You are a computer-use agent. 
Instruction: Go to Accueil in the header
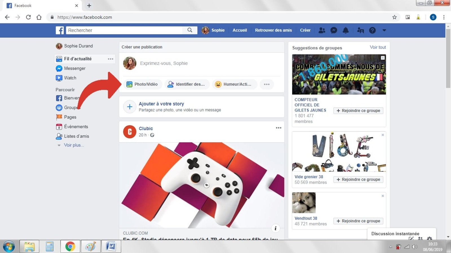pyautogui.click(x=240, y=30)
